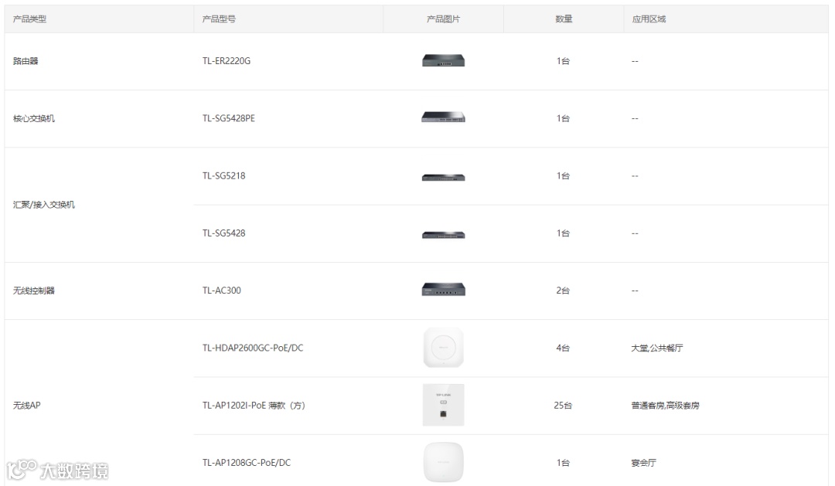Click the 汇聚/接入交换机 category cell
Screen dimensions: 835x486
[x=44, y=205]
